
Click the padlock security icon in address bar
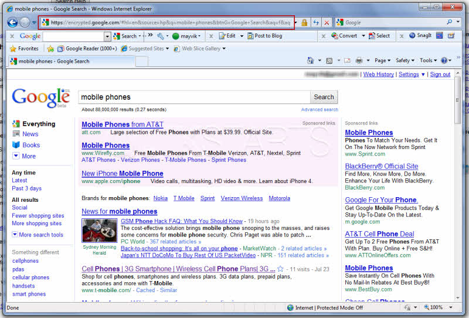[x=304, y=22]
